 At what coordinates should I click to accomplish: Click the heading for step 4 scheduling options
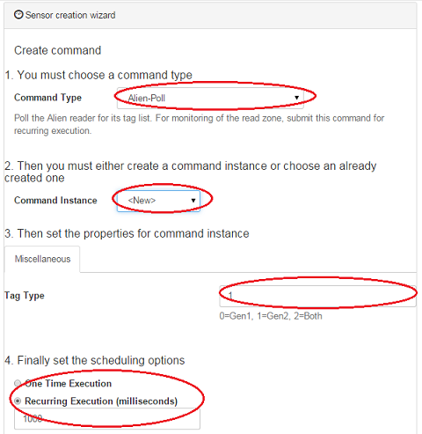[x=95, y=360]
